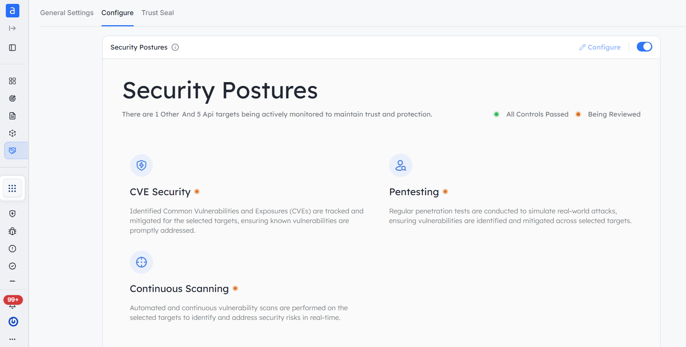Open the target radar icon in sidebar
This screenshot has width=686, height=347.
[x=12, y=98]
